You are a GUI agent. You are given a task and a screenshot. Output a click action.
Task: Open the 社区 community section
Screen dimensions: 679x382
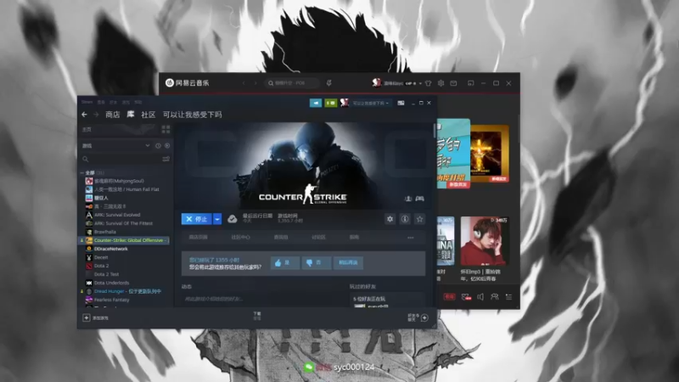[148, 115]
